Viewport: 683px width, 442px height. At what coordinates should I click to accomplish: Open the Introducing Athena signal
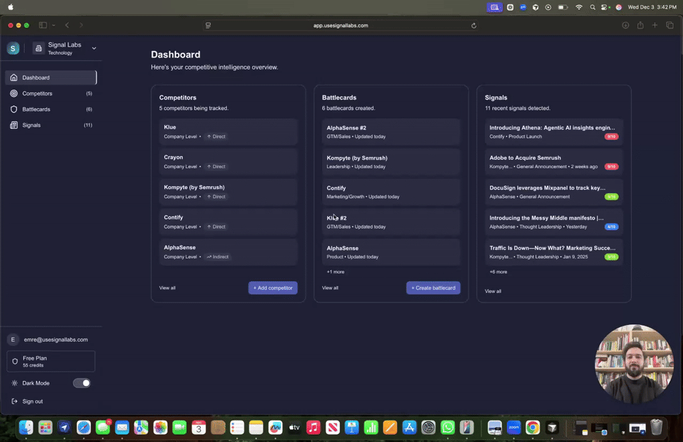click(x=554, y=132)
